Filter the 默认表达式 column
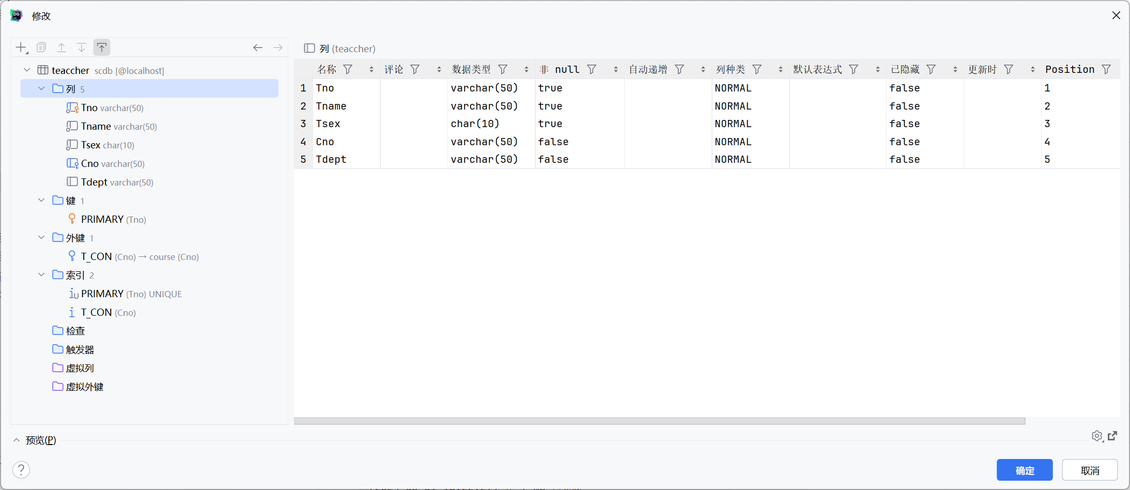 (854, 69)
